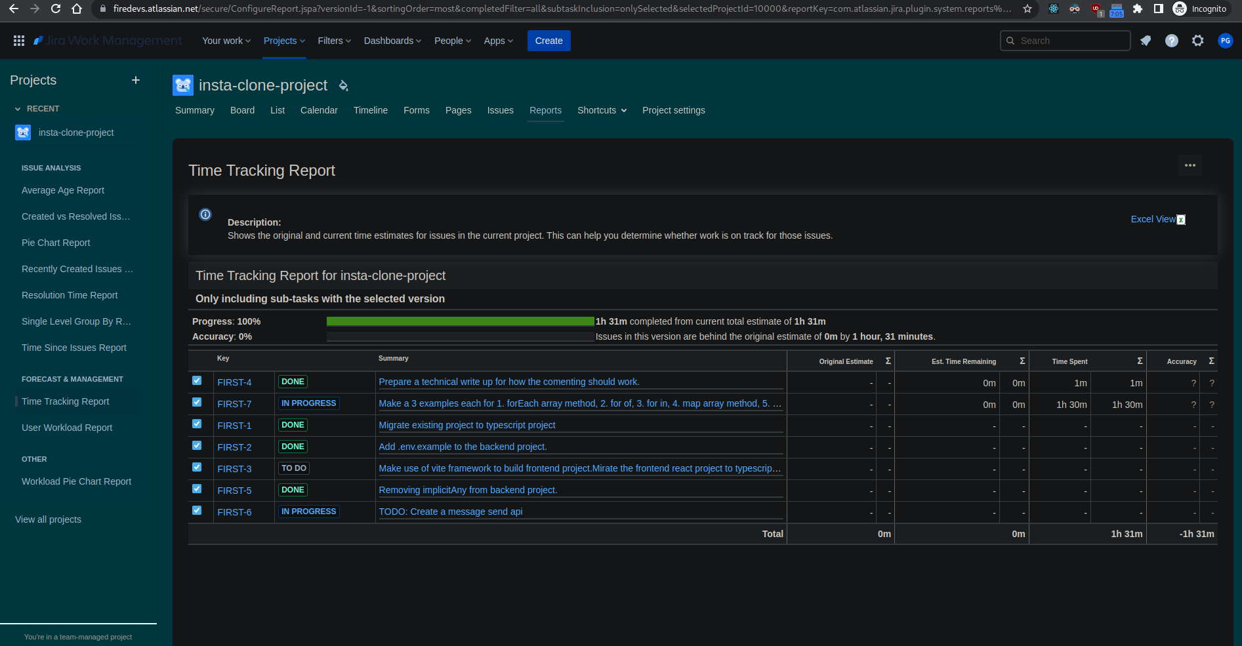Image resolution: width=1242 pixels, height=646 pixels.
Task: Toggle the browser side panel icon
Action: tap(1159, 9)
